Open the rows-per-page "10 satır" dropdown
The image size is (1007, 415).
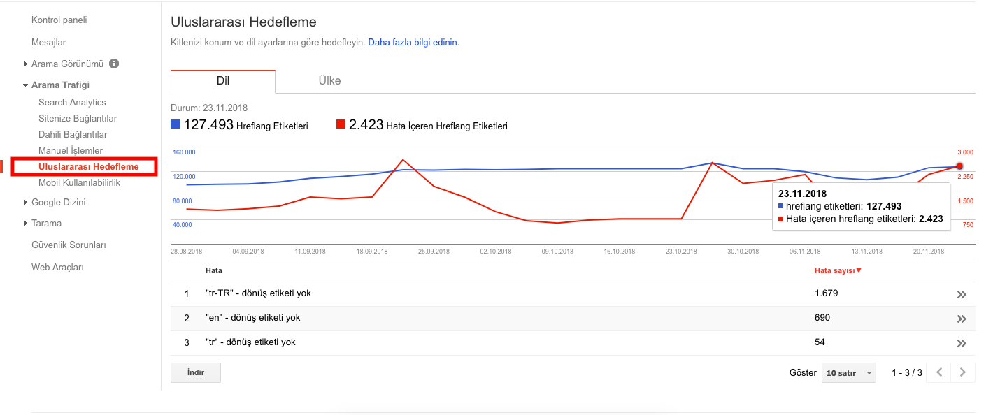tap(849, 373)
